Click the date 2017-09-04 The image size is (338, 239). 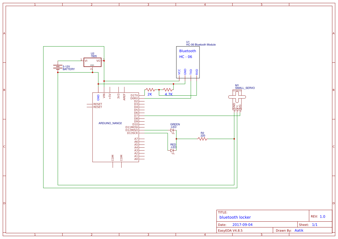point(242,225)
